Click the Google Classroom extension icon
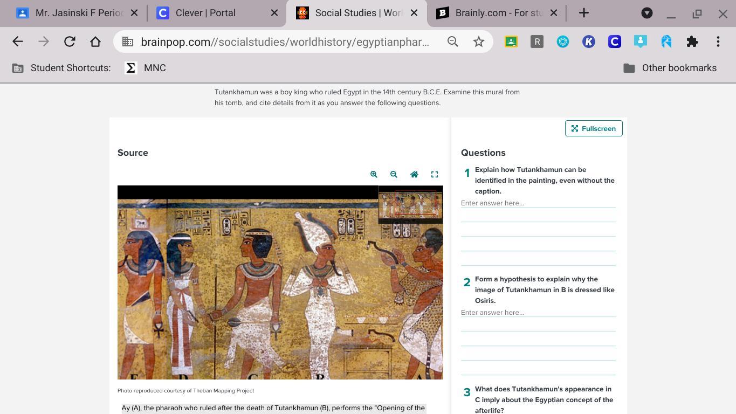This screenshot has width=736, height=414. pyautogui.click(x=511, y=42)
